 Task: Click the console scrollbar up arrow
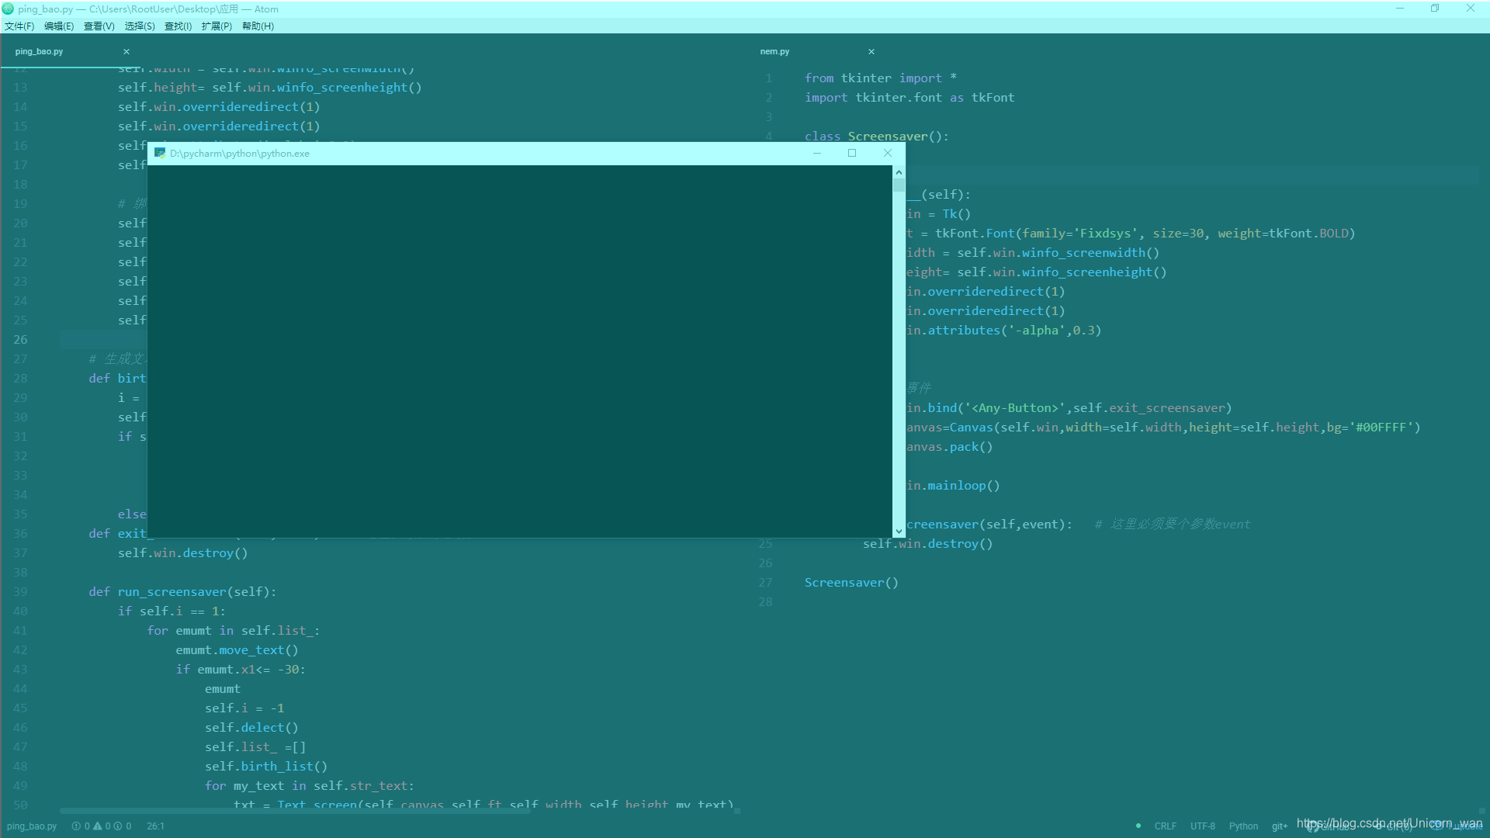(899, 172)
